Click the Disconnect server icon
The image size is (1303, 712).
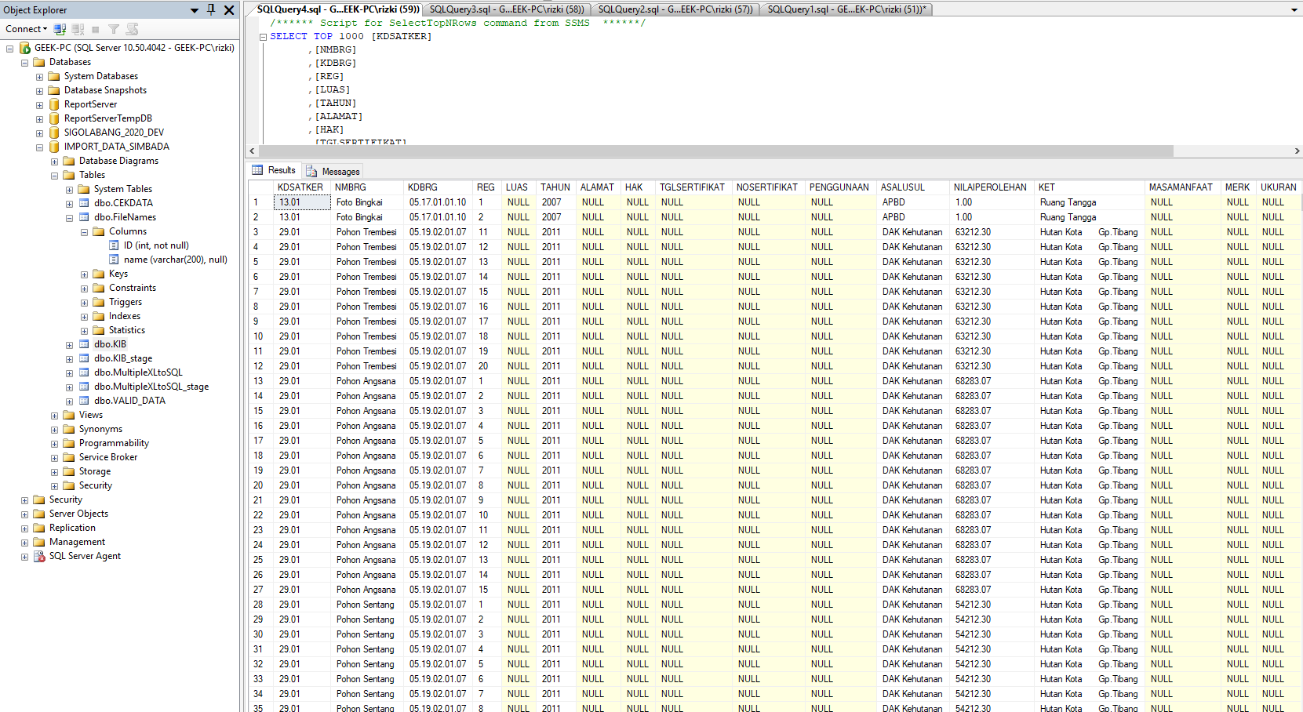click(78, 29)
